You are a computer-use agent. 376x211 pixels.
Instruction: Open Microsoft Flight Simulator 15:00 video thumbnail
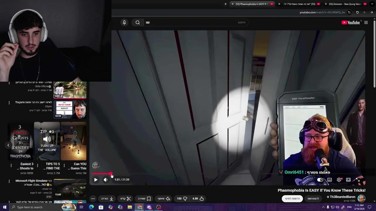pyautogui.click(x=70, y=188)
